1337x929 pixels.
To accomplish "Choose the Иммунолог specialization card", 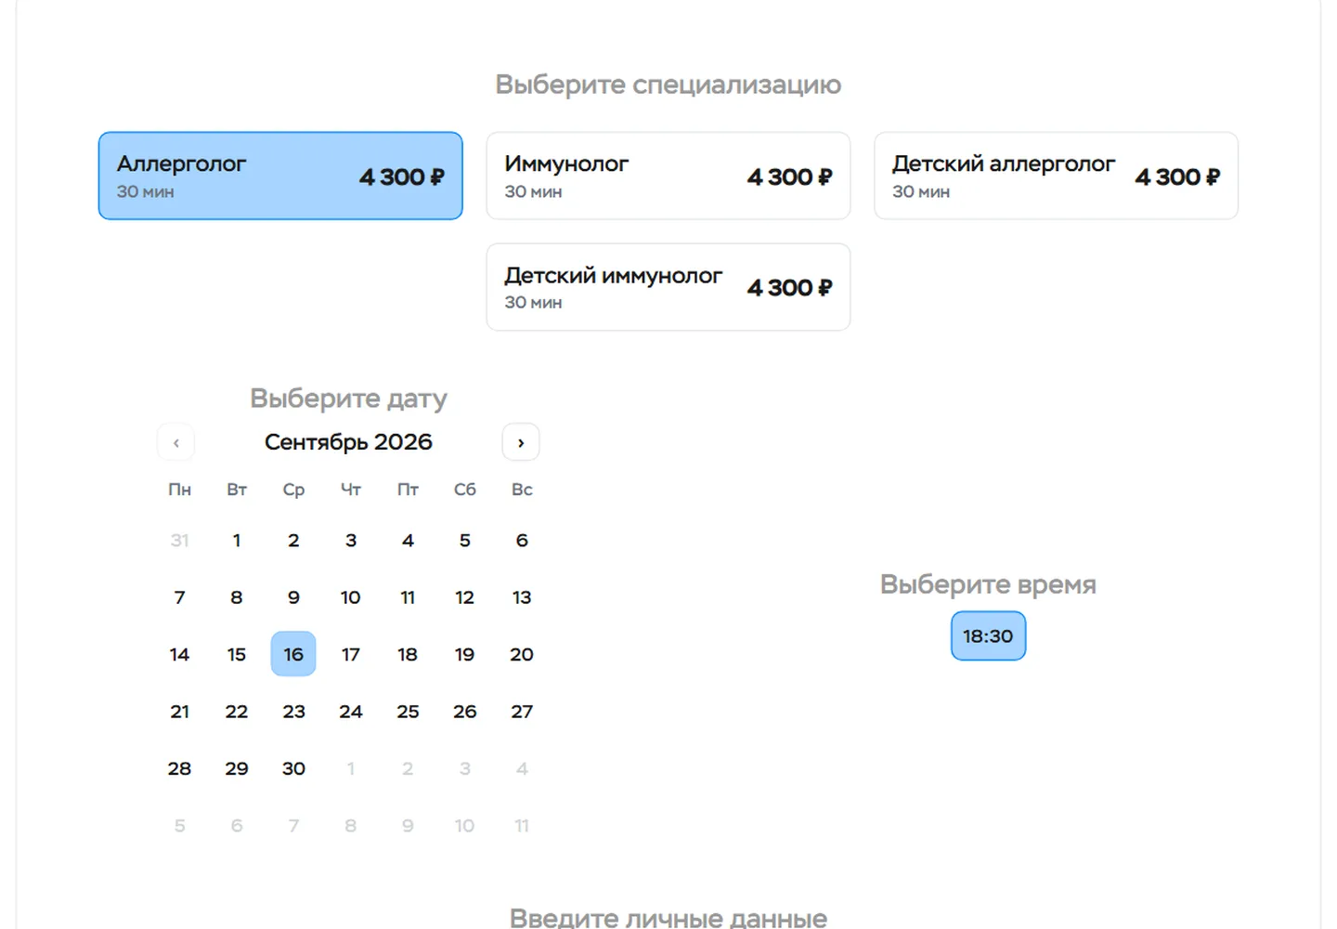I will [668, 176].
